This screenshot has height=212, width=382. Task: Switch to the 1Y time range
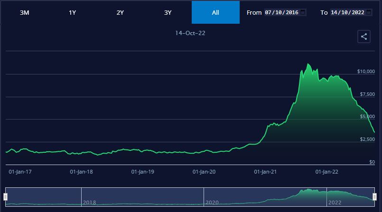[73, 12]
